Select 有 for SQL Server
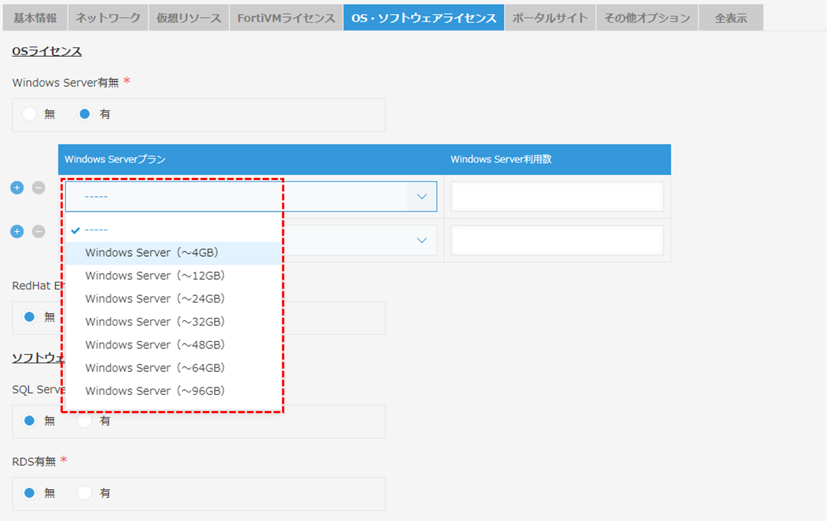Viewport: 827px width, 521px height. tap(84, 421)
